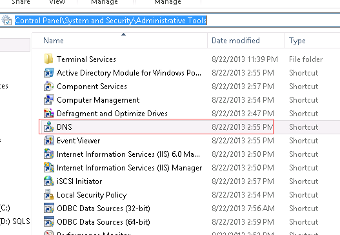Click the Local Security Policy icon
This screenshot has height=235, width=340.
click(x=48, y=194)
